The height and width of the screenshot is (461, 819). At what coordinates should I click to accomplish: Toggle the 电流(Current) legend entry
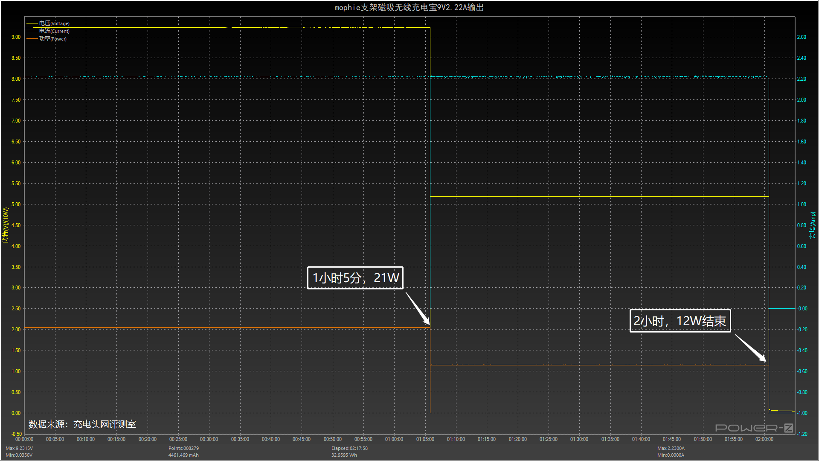[54, 31]
